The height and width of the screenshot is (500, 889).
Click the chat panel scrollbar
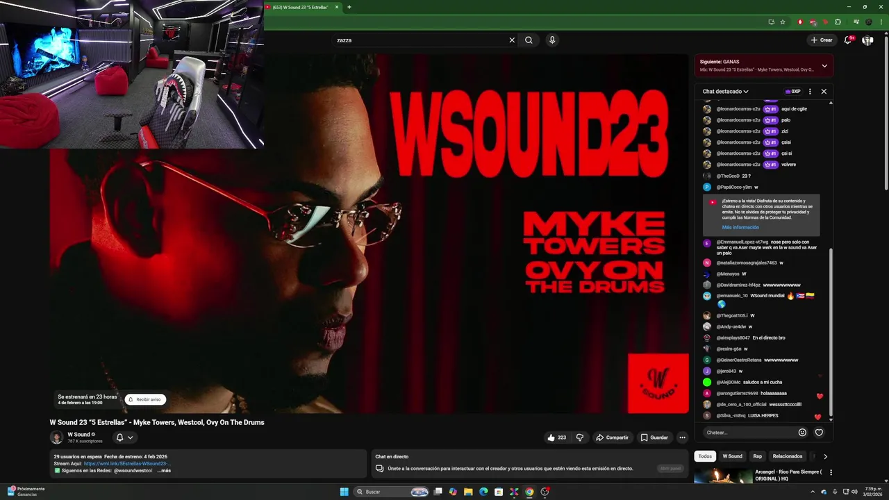tap(831, 333)
